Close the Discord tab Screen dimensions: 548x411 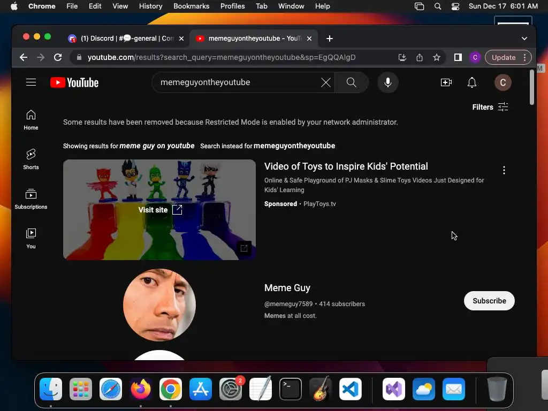pyautogui.click(x=181, y=39)
